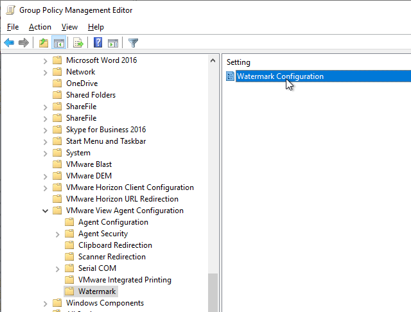Expand the System node
Image resolution: width=411 pixels, height=312 pixels.
46,153
